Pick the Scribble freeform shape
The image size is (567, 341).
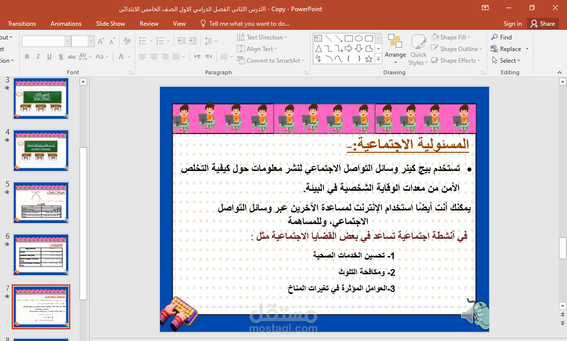click(x=318, y=59)
